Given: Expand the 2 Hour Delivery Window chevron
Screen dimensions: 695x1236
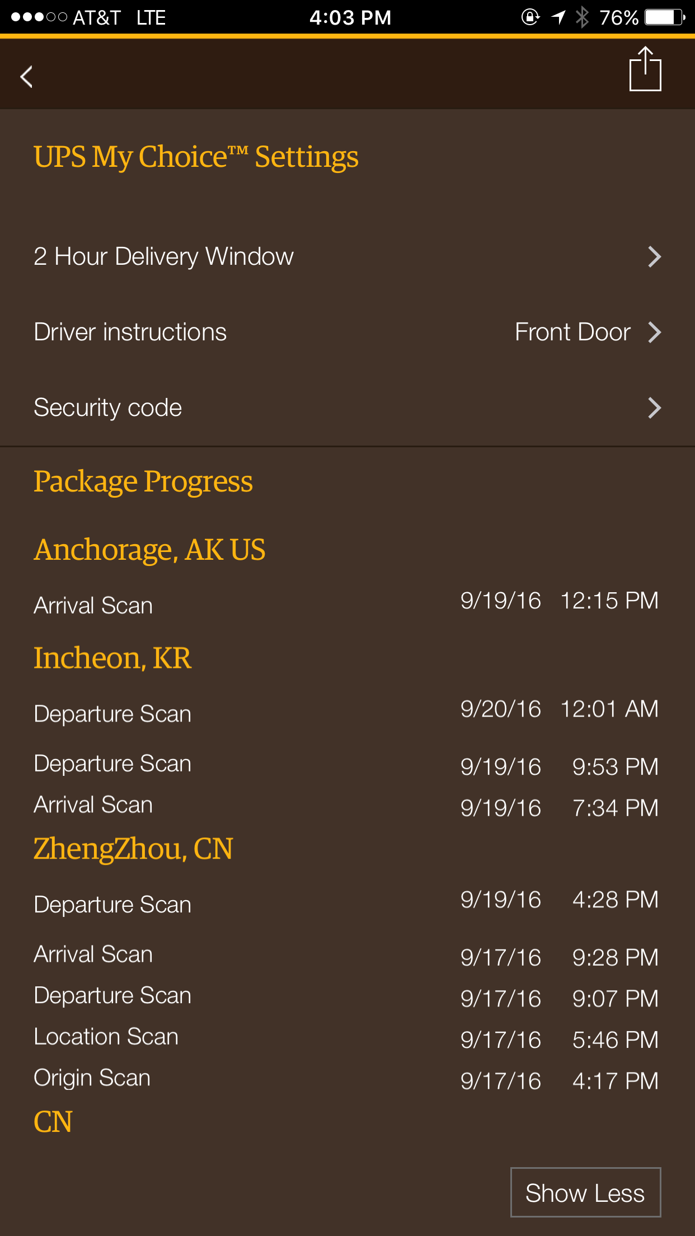Looking at the screenshot, I should 654,257.
